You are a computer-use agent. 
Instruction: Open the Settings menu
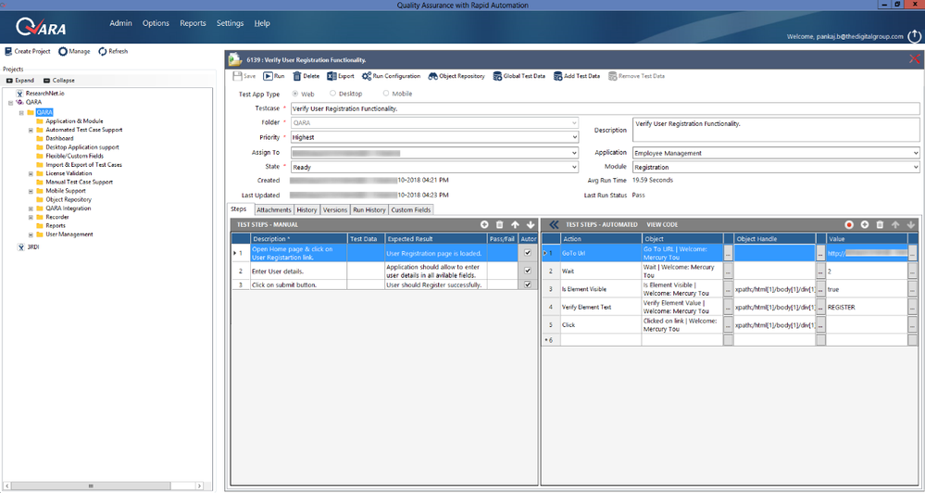(x=230, y=23)
